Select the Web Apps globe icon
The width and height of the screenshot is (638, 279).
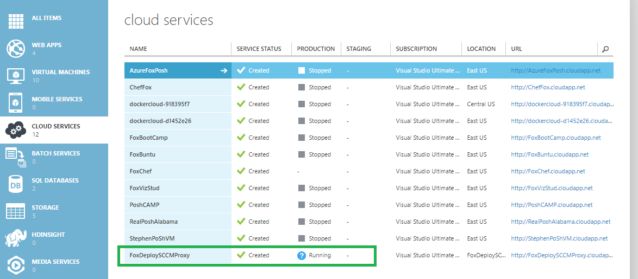(16, 49)
